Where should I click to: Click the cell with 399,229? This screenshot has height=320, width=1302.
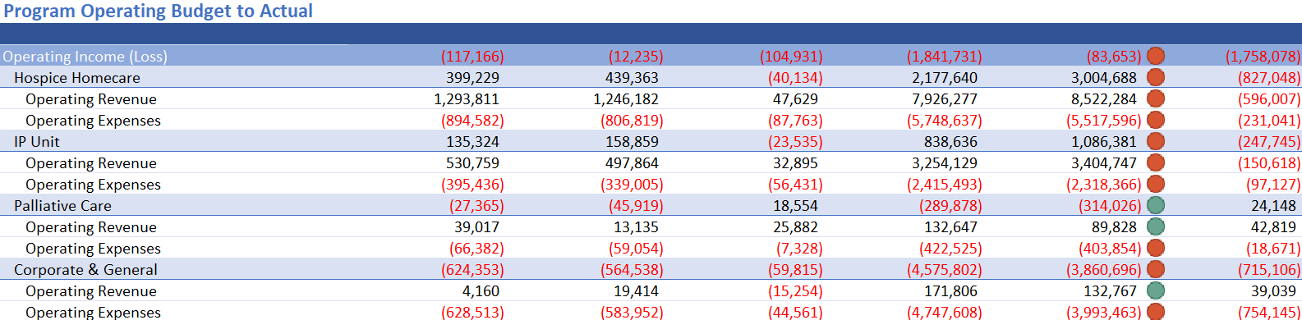tap(472, 78)
